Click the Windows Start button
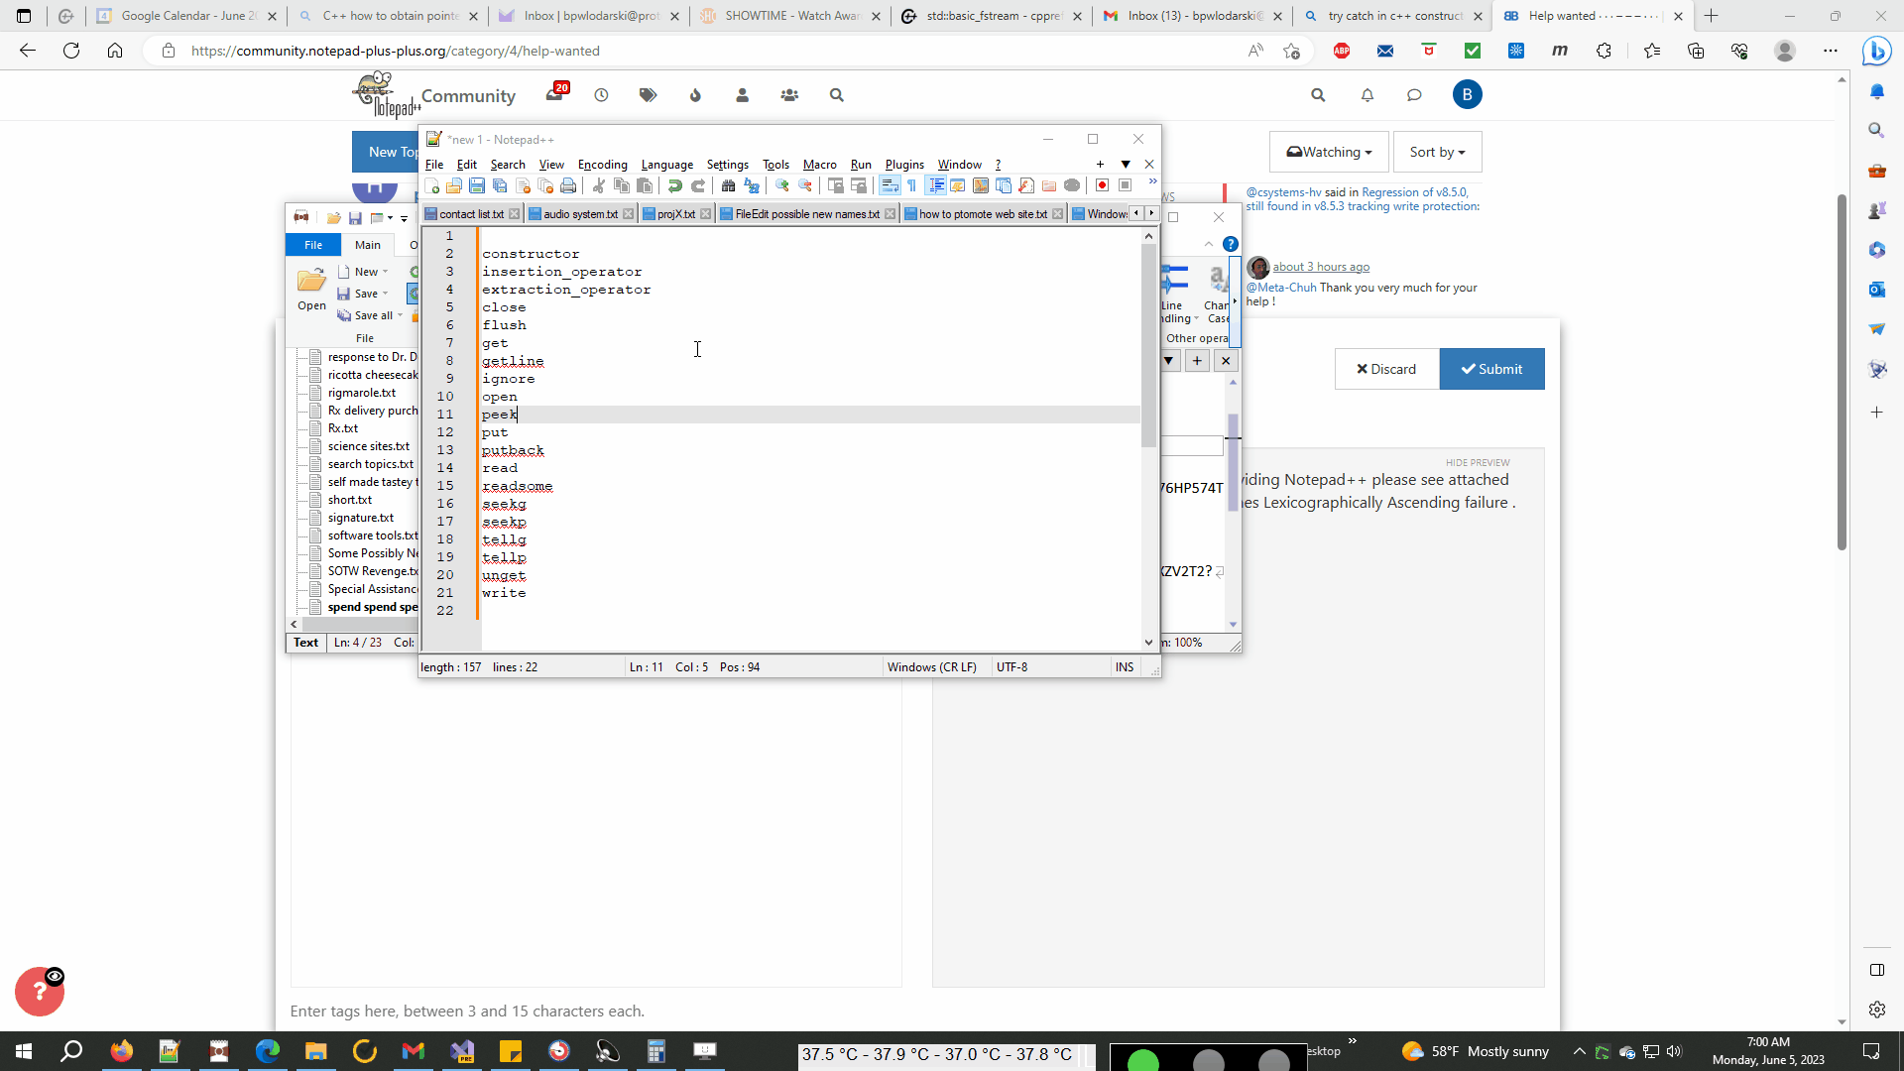This screenshot has width=1904, height=1071. (24, 1051)
